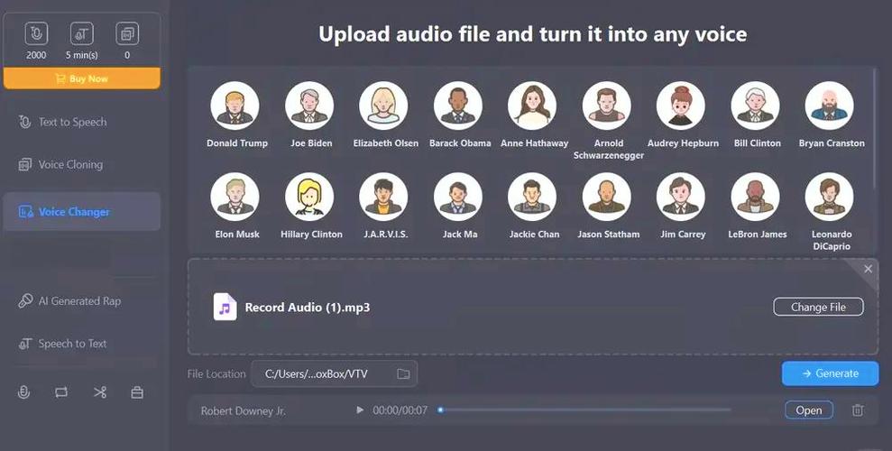Pick the Jim Carrey voice avatar
The height and width of the screenshot is (451, 892).
[x=681, y=197]
